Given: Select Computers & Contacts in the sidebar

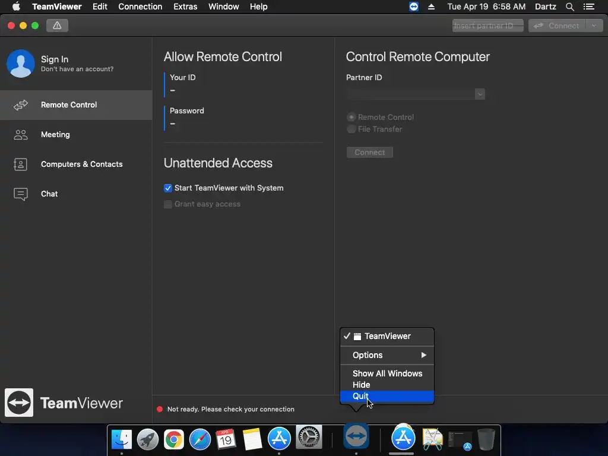Looking at the screenshot, I should point(76,164).
